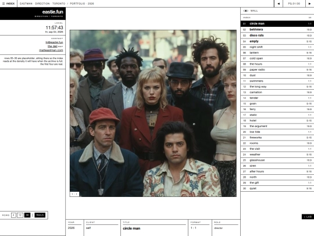This screenshot has height=236, width=314.
Task: Go to the previous page arrow
Action: click(x=279, y=3)
